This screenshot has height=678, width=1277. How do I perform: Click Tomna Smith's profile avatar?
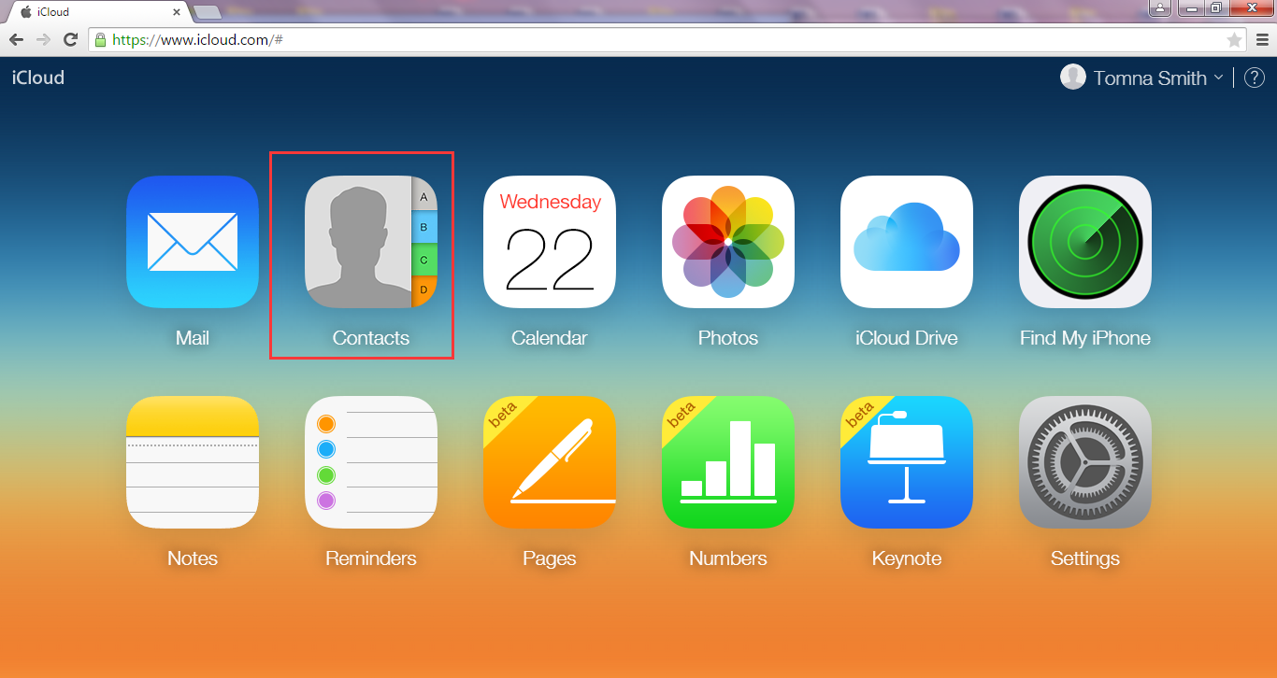click(x=1072, y=77)
